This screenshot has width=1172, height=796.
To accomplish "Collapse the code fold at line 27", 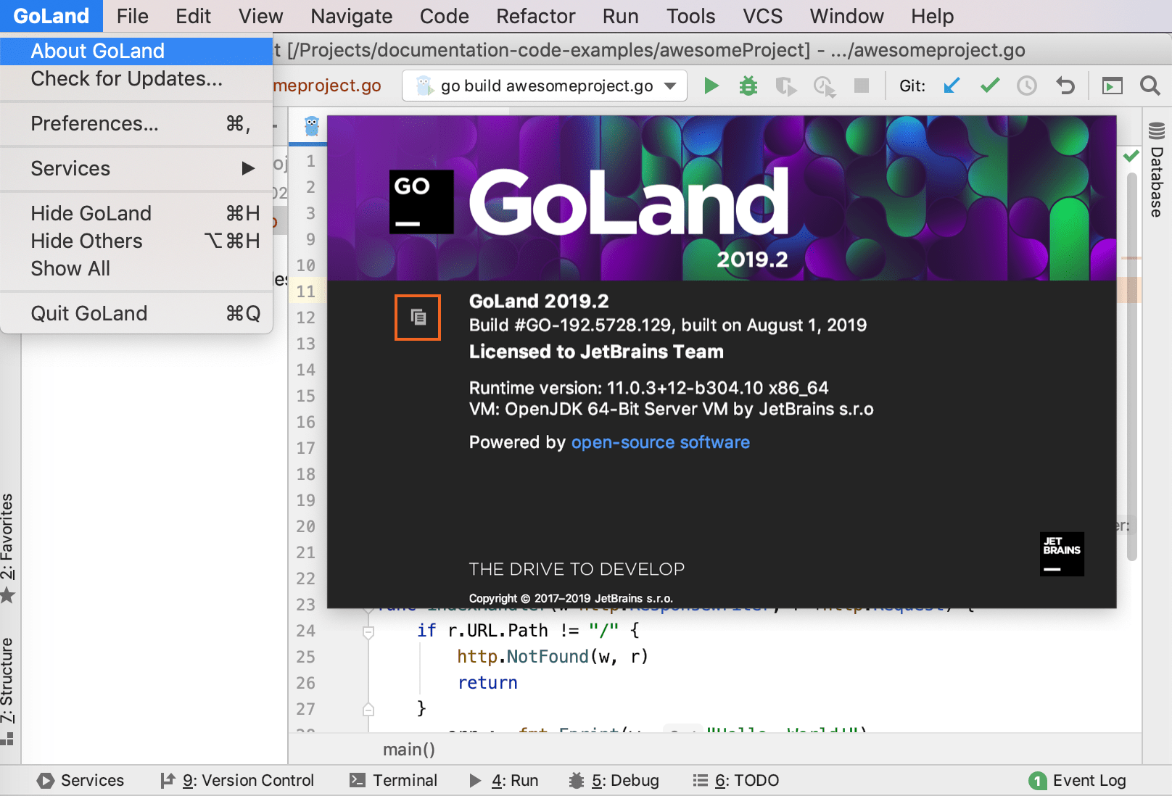I will coord(370,709).
